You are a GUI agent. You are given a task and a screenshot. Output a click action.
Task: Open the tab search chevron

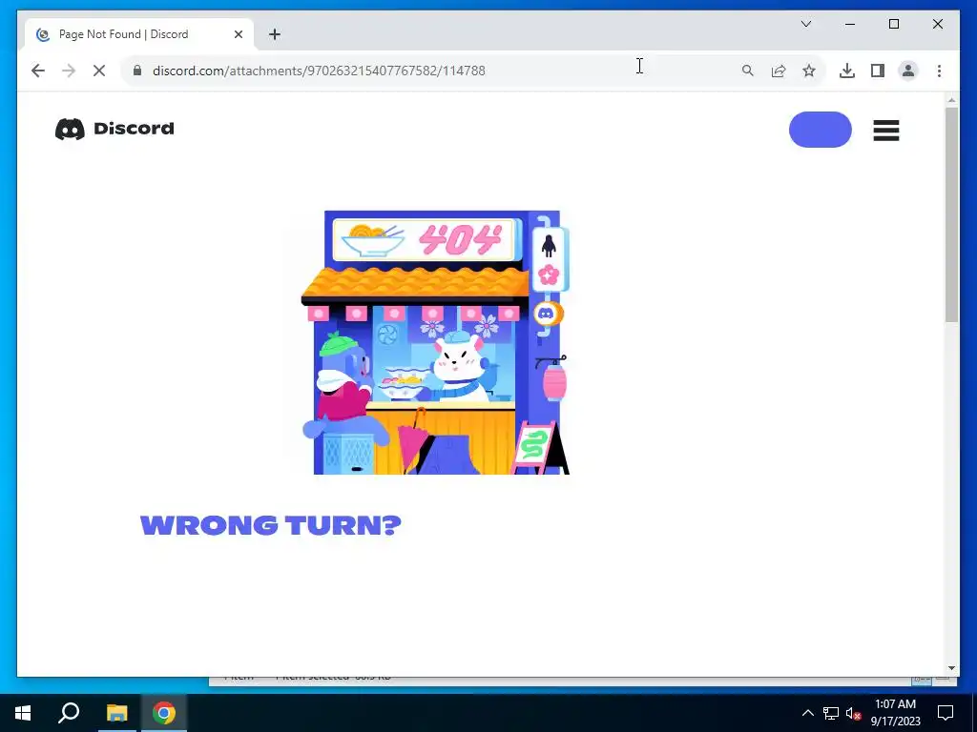tap(806, 24)
